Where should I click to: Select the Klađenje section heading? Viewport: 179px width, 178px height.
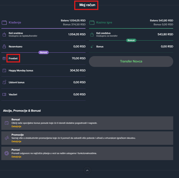pyautogui.click(x=15, y=23)
